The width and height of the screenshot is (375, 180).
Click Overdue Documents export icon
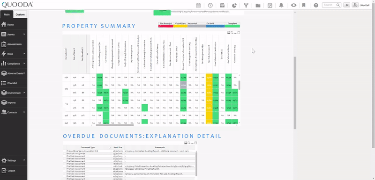point(189,143)
